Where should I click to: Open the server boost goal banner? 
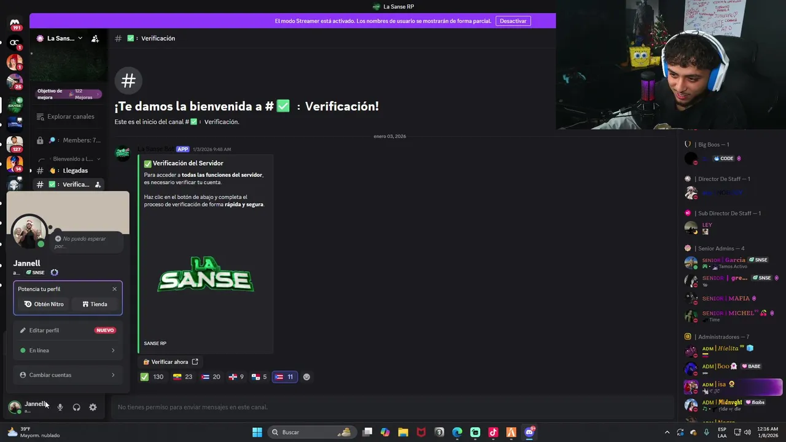tap(68, 94)
